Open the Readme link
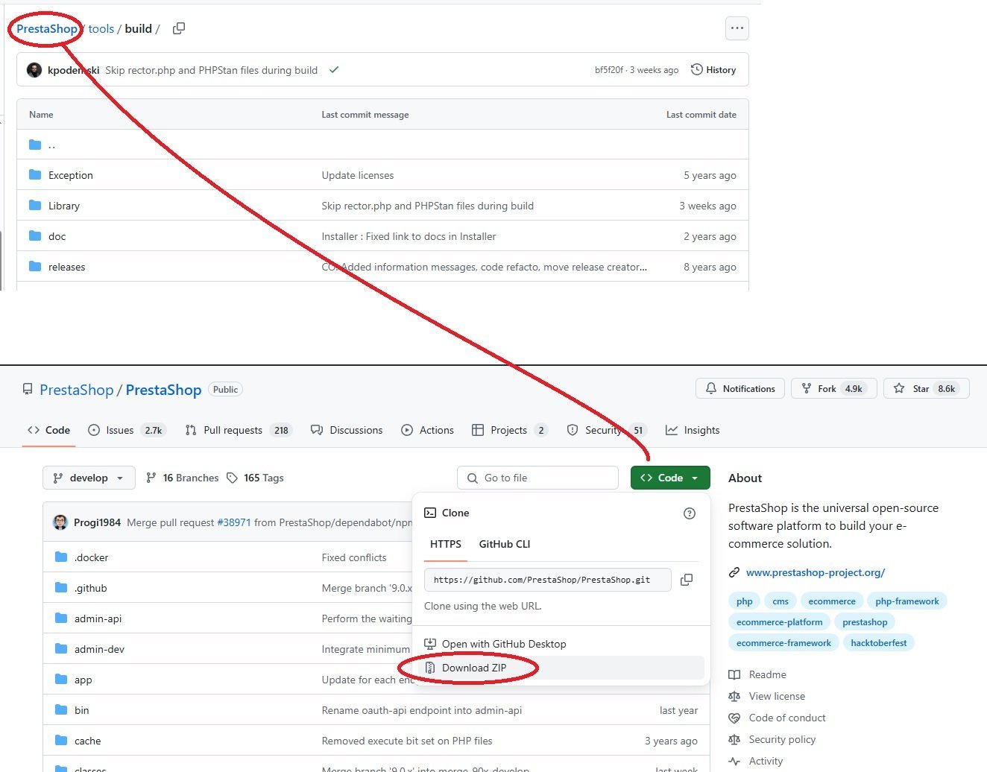Image resolution: width=987 pixels, height=772 pixels. [x=767, y=674]
